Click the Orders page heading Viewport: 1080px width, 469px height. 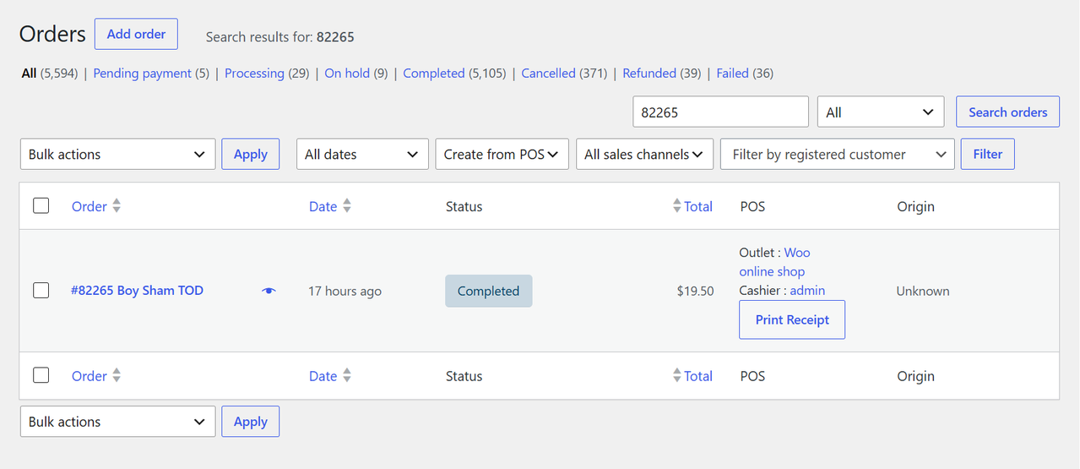point(52,34)
